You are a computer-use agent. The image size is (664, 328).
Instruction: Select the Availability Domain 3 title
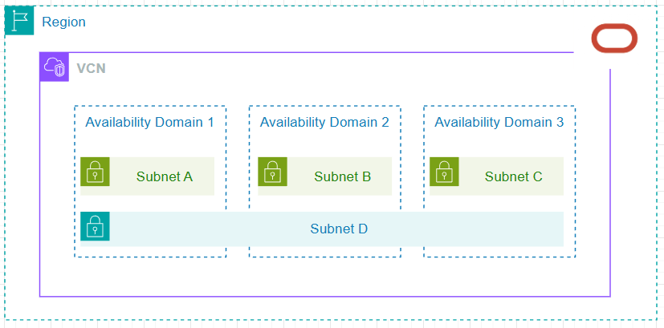click(x=499, y=122)
